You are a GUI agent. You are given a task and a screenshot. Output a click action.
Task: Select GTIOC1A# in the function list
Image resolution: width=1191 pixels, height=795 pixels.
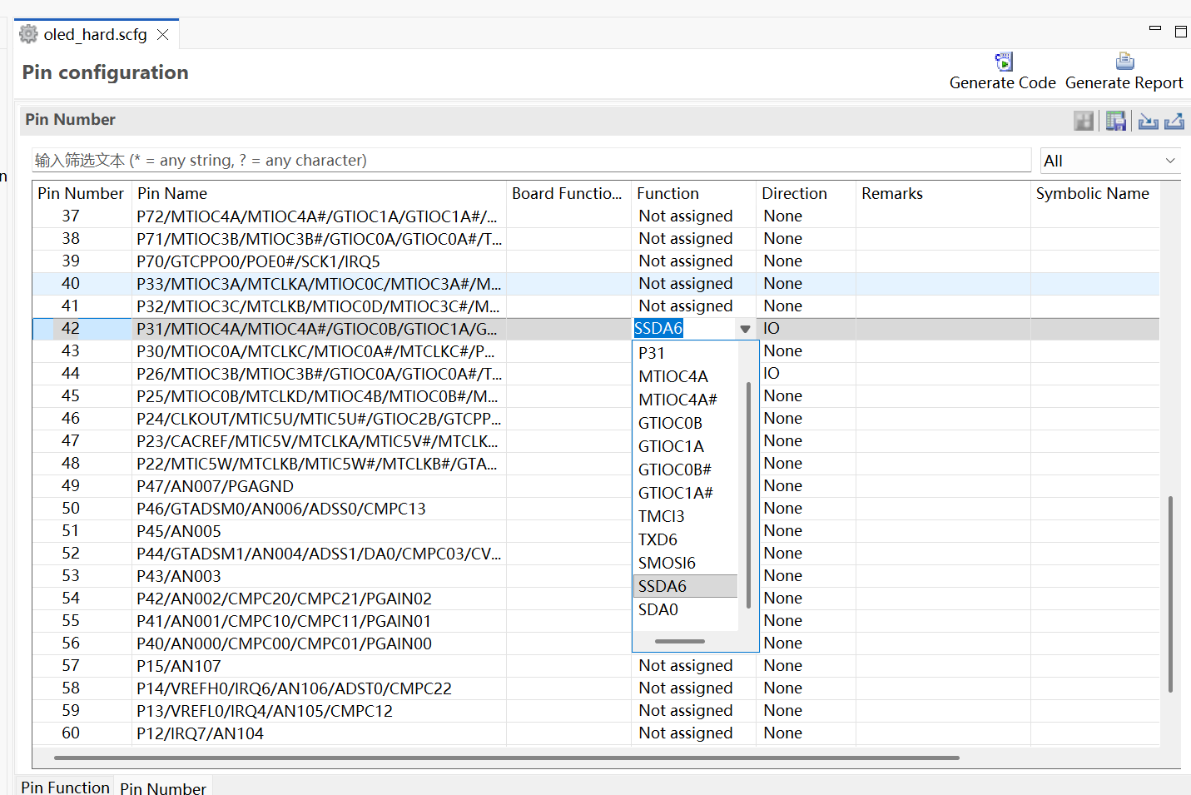[686, 493]
